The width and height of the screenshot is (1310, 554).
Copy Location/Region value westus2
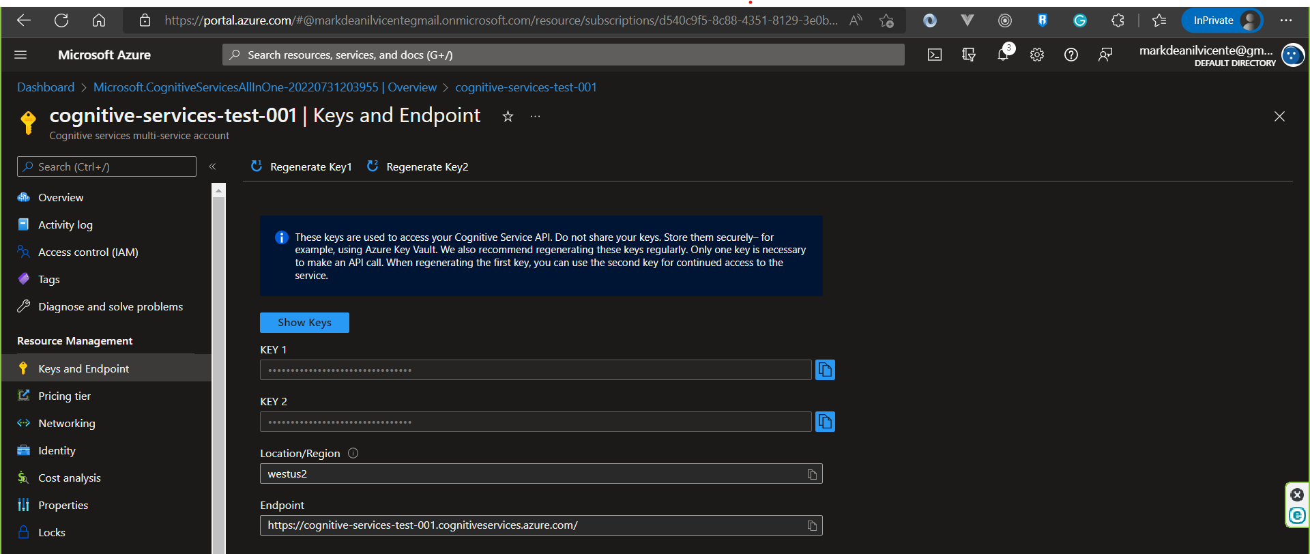[812, 474]
